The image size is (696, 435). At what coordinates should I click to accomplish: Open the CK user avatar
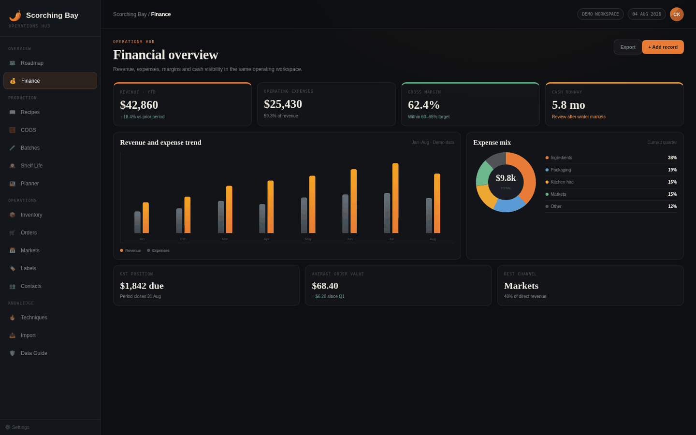click(677, 14)
